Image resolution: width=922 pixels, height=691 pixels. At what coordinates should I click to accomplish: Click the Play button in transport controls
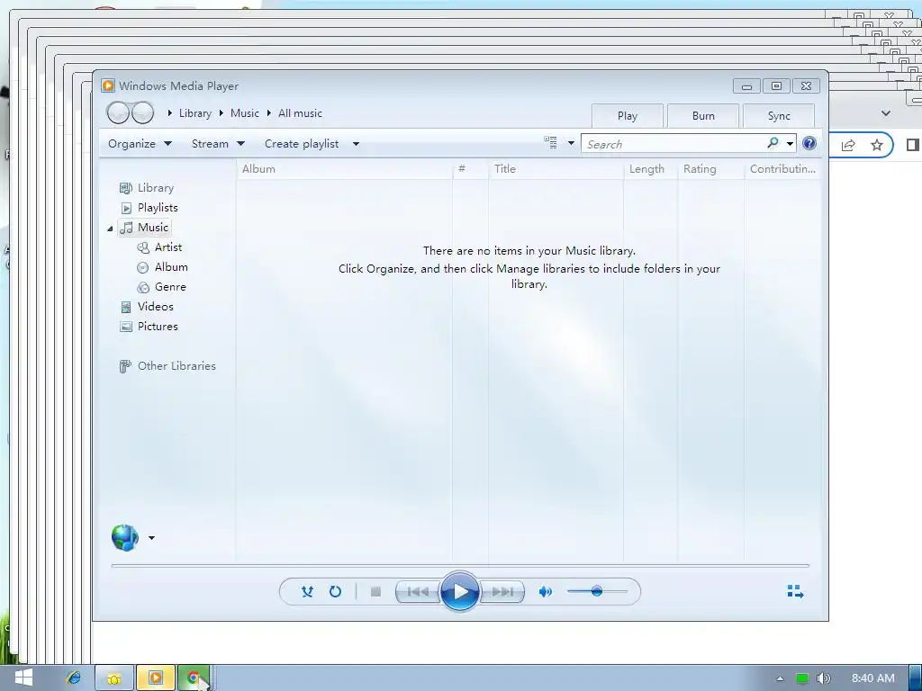(460, 591)
